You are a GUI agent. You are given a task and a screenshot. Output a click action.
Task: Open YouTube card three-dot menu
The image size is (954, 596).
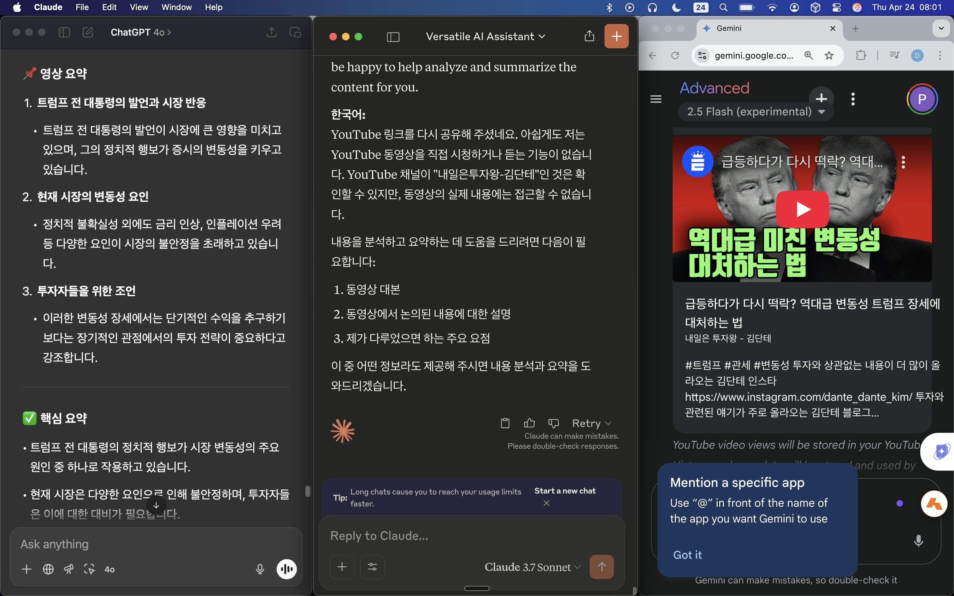coord(903,162)
